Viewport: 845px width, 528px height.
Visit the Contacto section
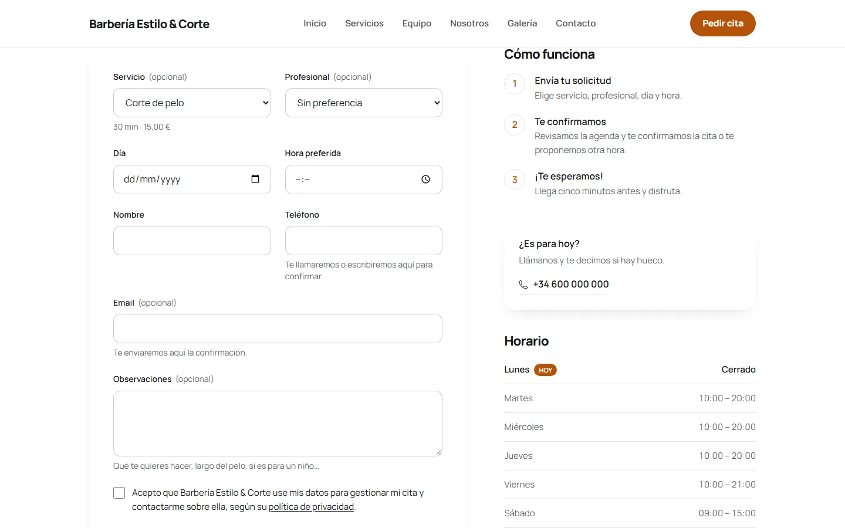tap(576, 23)
